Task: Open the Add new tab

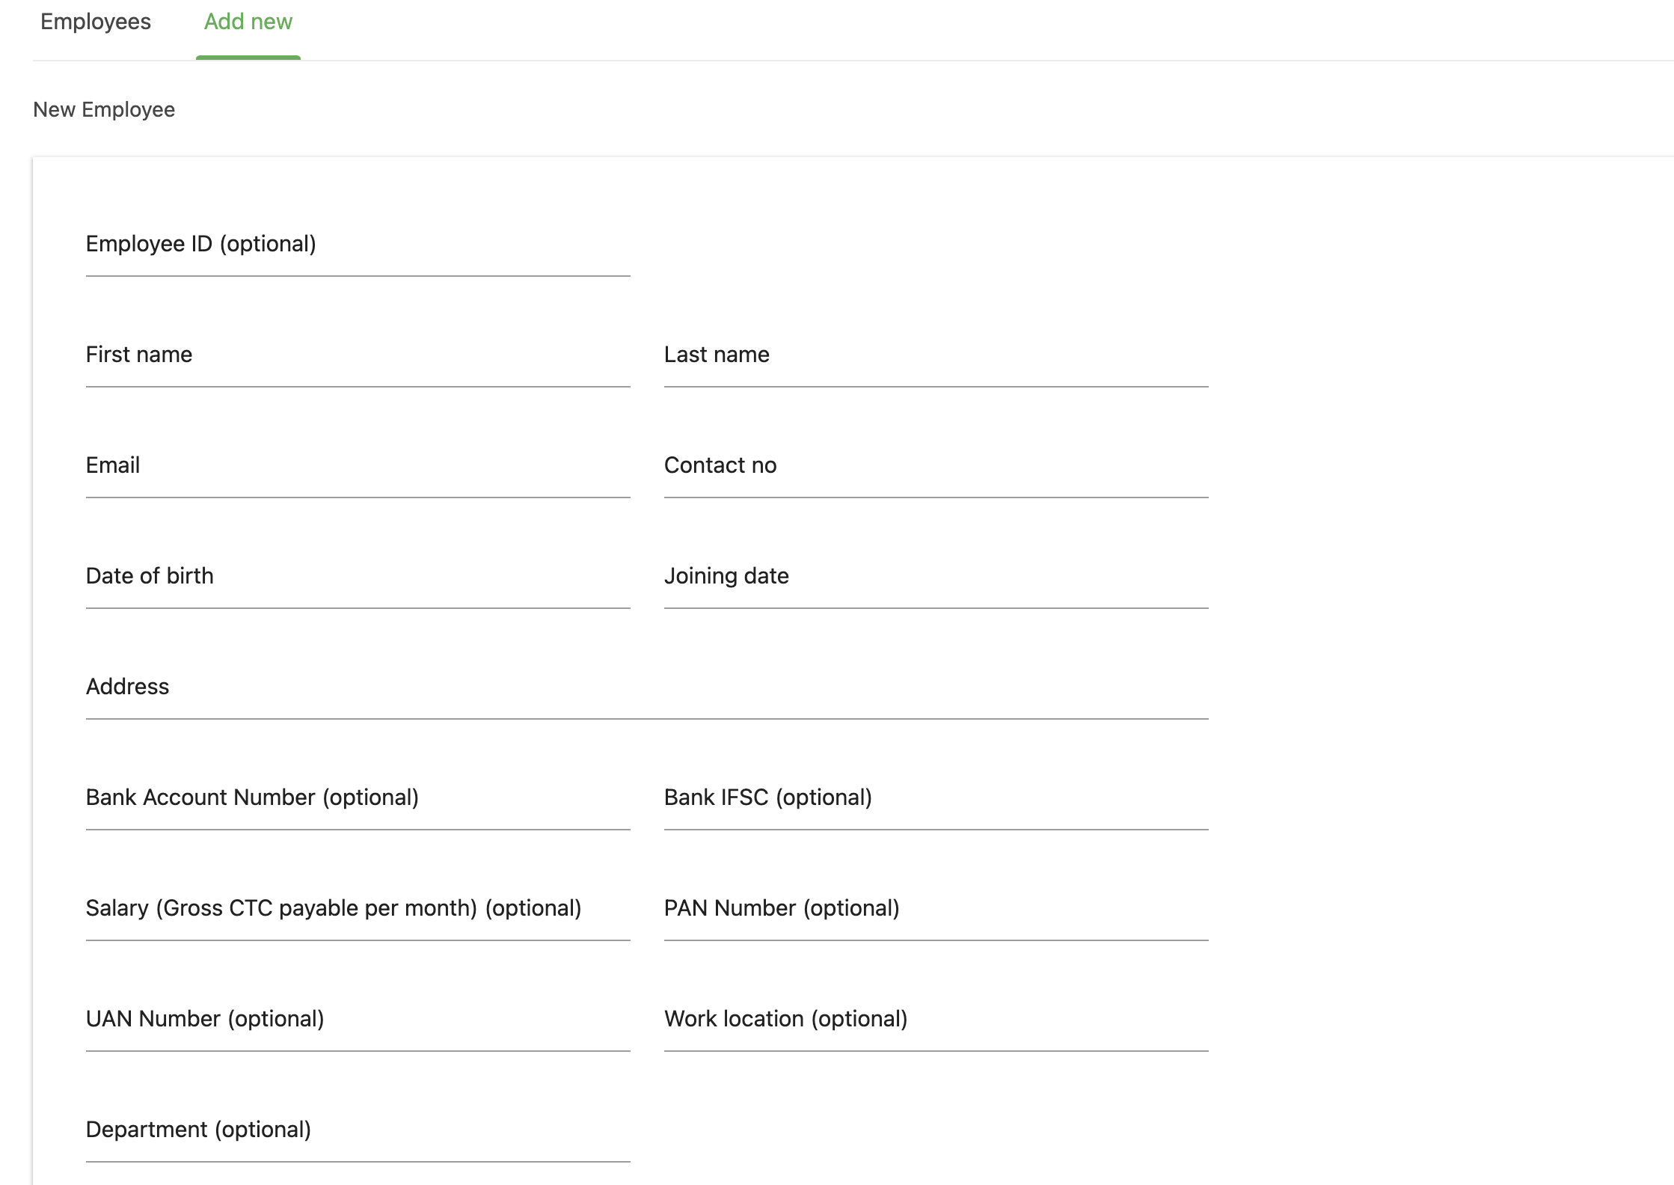Action: [248, 22]
